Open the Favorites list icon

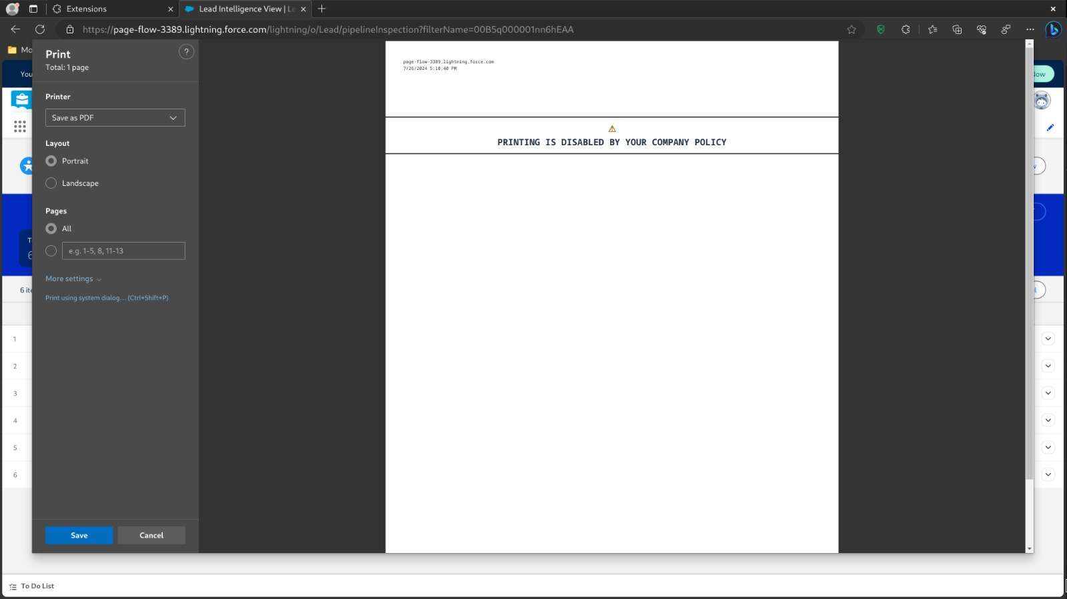click(x=932, y=29)
